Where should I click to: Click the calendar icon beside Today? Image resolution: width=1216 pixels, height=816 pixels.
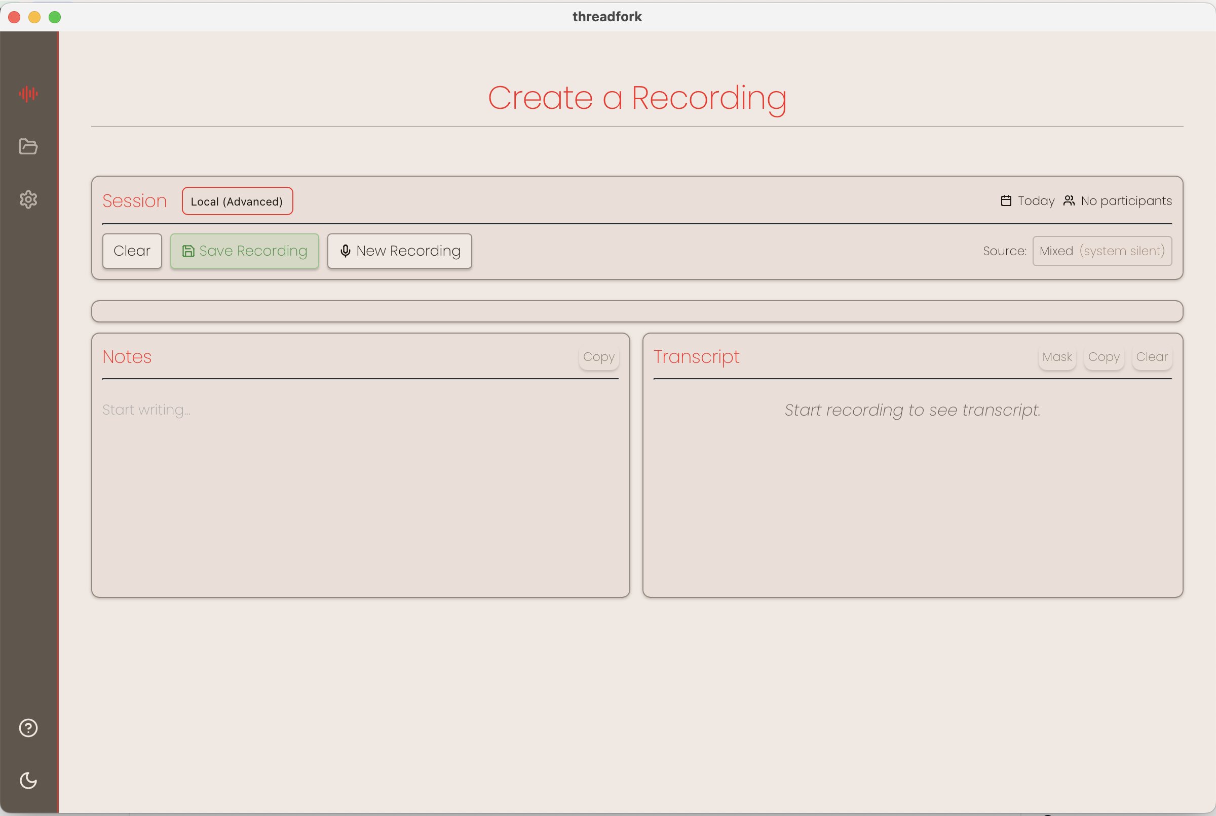click(x=1006, y=200)
